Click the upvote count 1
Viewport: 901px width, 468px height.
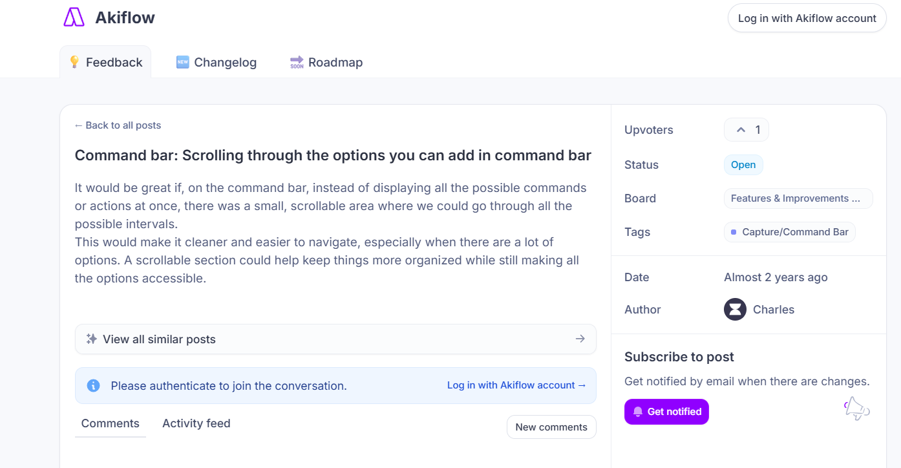[758, 130]
